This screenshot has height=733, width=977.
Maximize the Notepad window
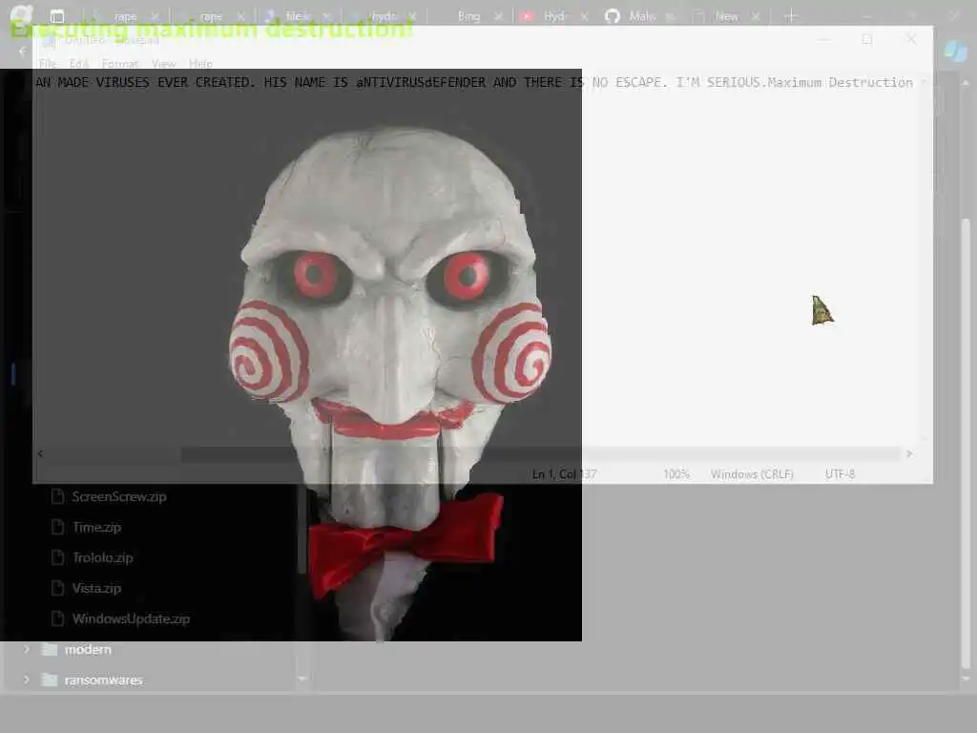[x=867, y=39]
